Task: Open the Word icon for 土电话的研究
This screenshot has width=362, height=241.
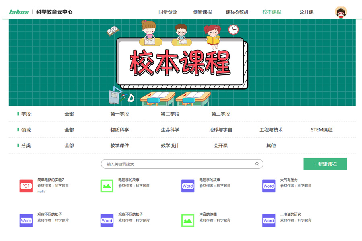Action: tap(269, 221)
